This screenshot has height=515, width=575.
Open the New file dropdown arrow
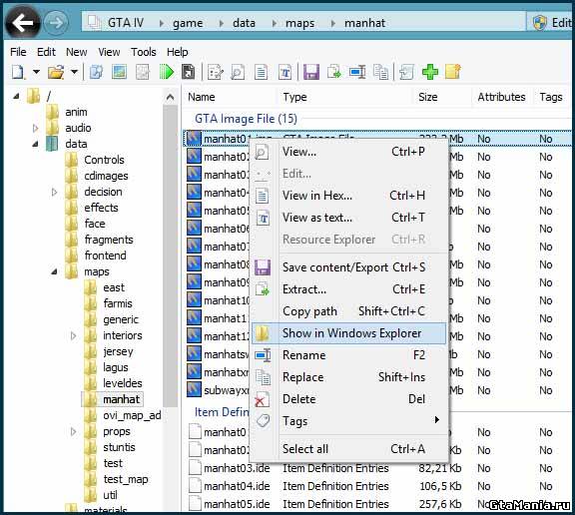coord(36,71)
